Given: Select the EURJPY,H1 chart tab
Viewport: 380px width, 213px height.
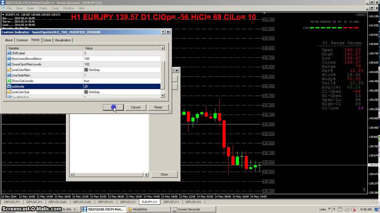Looking at the screenshot, I should [149, 202].
